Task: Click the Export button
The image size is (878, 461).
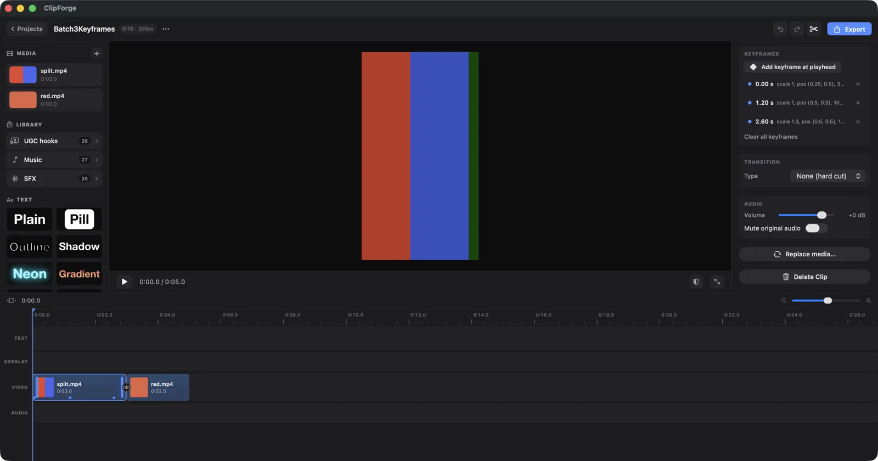Action: coord(849,29)
